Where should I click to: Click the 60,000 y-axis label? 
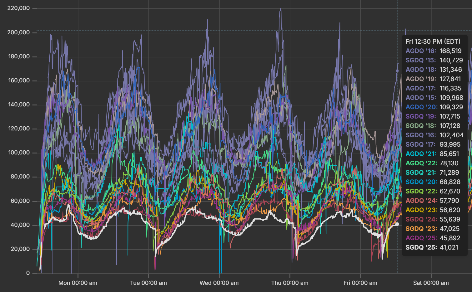[20, 201]
